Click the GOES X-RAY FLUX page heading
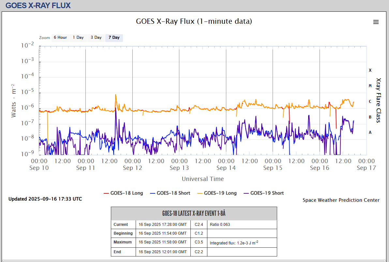Viewport: 389px width, 262px height. click(x=38, y=6)
